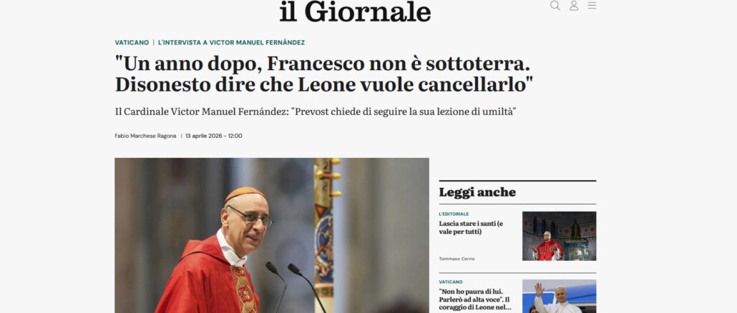Go to il Giornale homepage logo
The image size is (737, 313).
(x=356, y=11)
